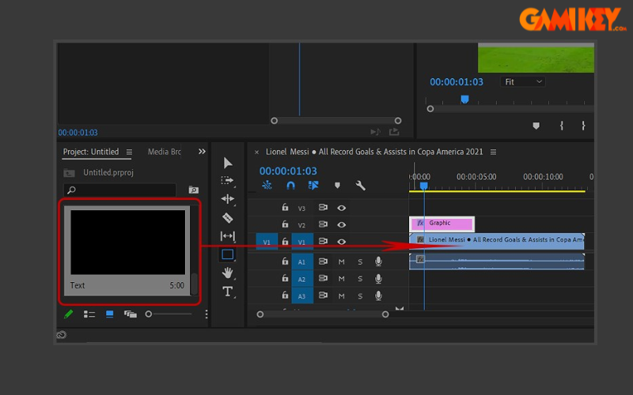
Task: Switch Project panel to Icon View
Action: click(109, 314)
